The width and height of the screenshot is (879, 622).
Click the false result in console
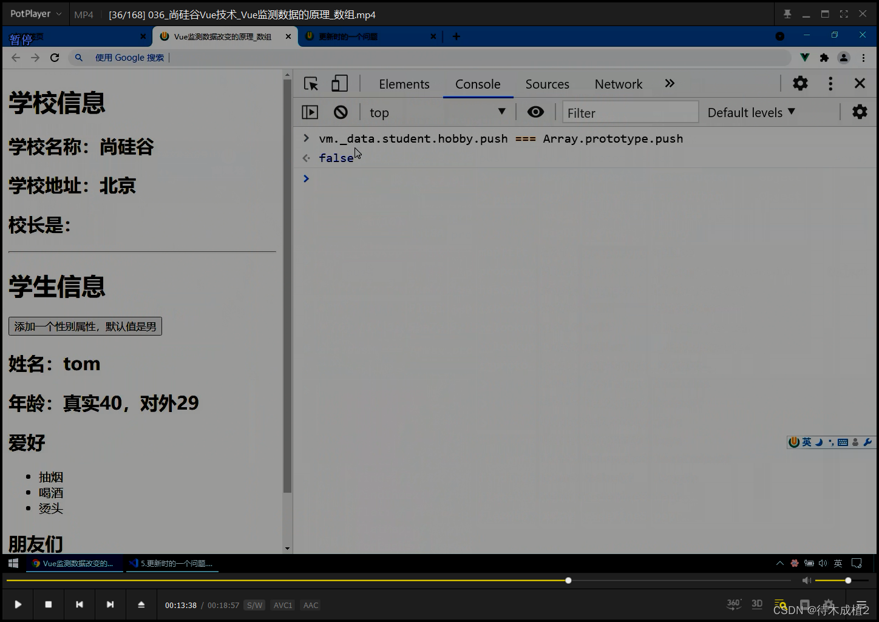(336, 158)
